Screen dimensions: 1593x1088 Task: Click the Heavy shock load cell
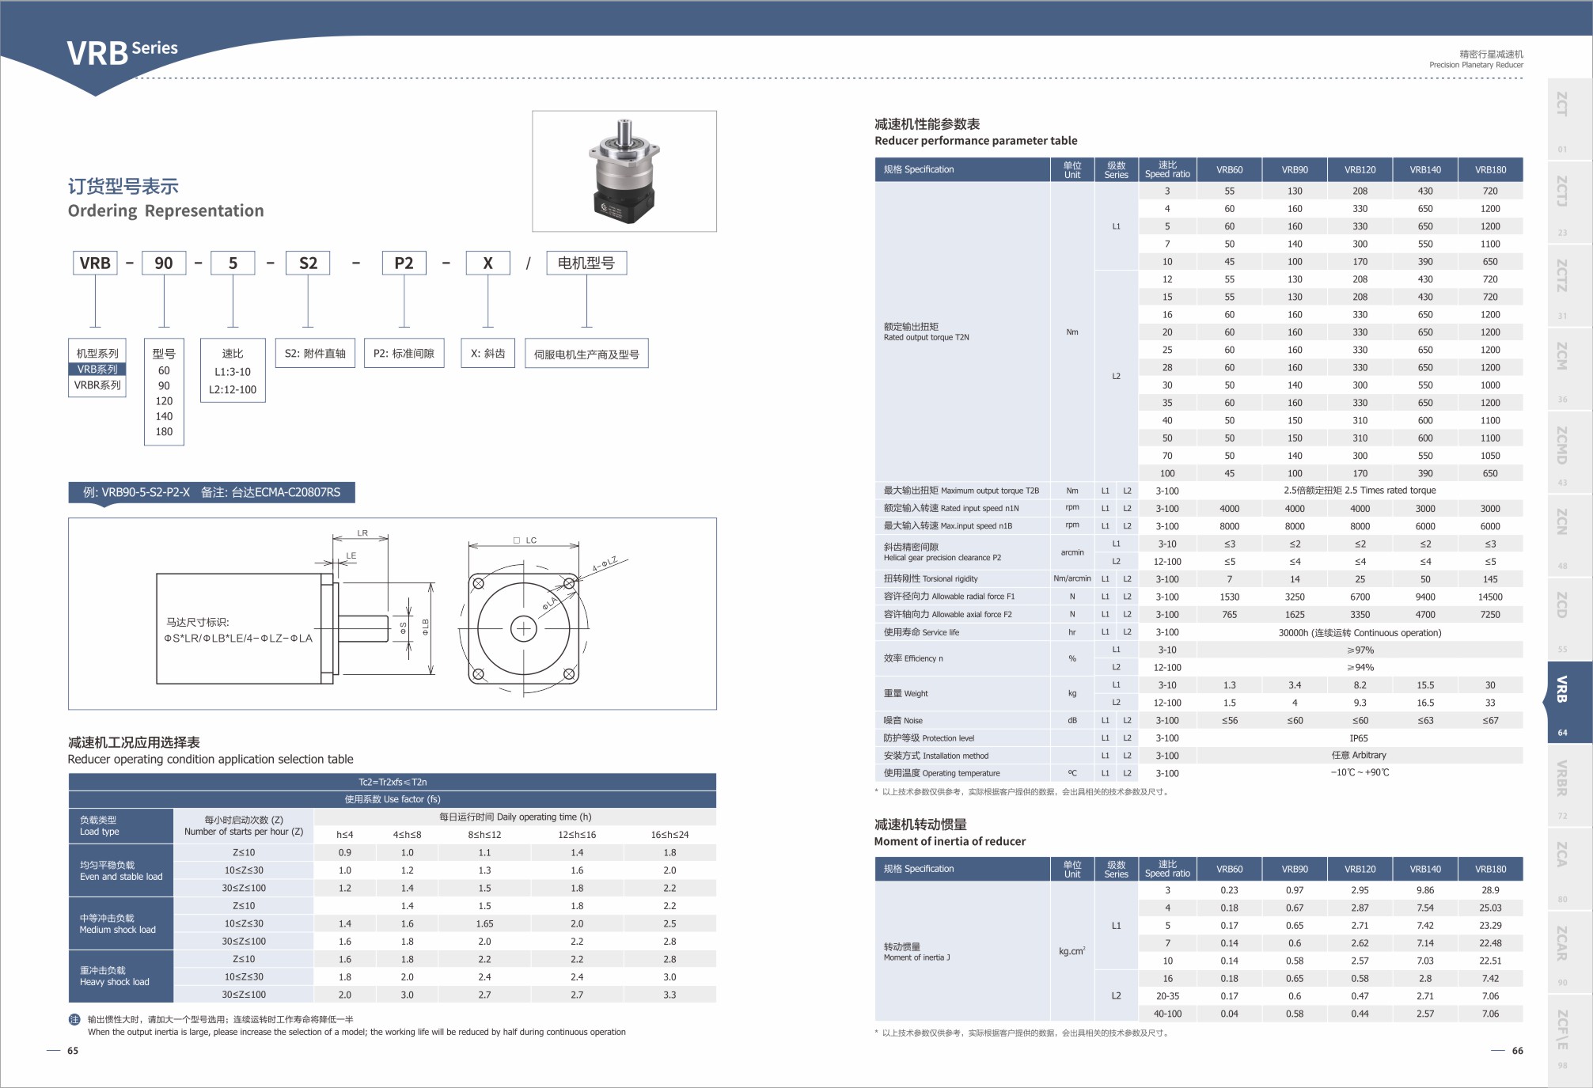coord(121,976)
